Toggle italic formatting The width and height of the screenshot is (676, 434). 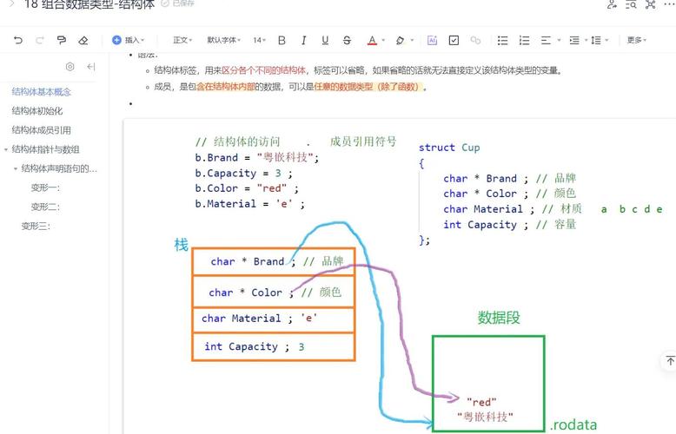click(x=303, y=40)
